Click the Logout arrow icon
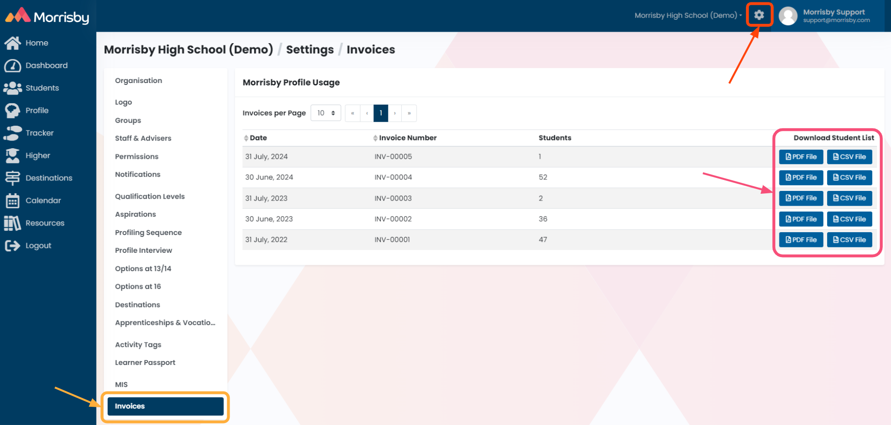891x425 pixels. [x=12, y=246]
